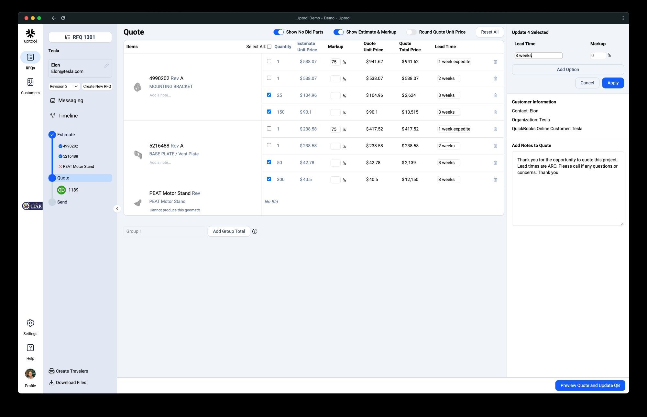Open the Revision 2 dropdown
Image resolution: width=647 pixels, height=417 pixels.
(x=64, y=87)
